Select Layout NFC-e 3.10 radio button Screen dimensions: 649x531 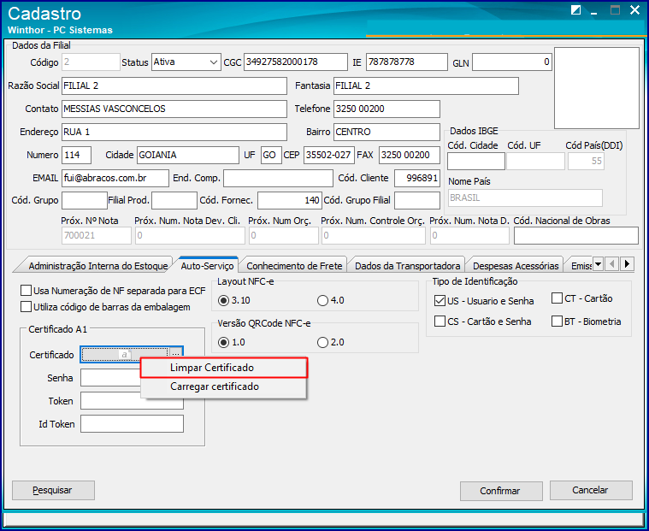coord(223,300)
